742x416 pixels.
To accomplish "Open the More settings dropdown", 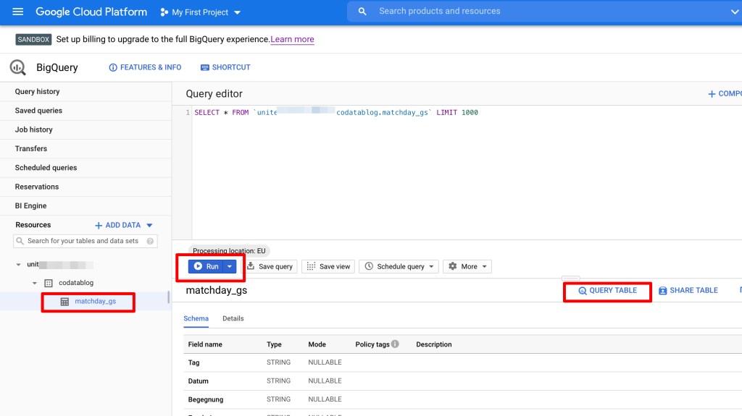I will tap(467, 267).
